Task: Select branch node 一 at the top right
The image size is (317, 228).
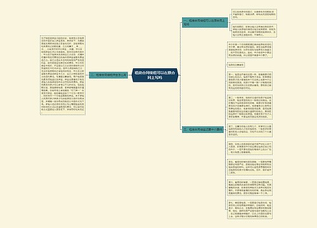Action: [205, 22]
